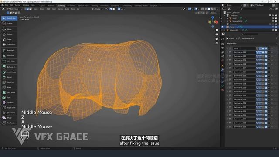Toggle the Collection exclude checkbox
This screenshot has height=157, width=279.
(270, 16)
